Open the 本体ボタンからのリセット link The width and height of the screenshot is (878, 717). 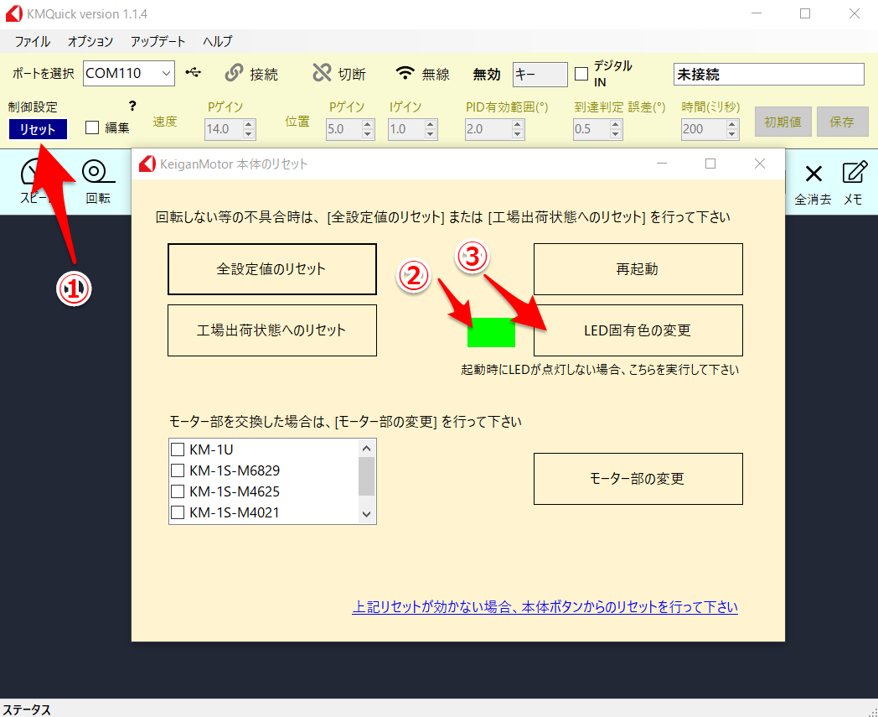545,607
